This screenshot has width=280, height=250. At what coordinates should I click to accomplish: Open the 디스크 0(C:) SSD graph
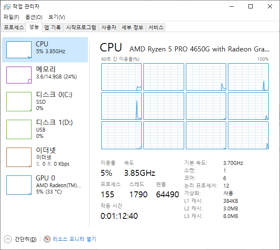19,102
